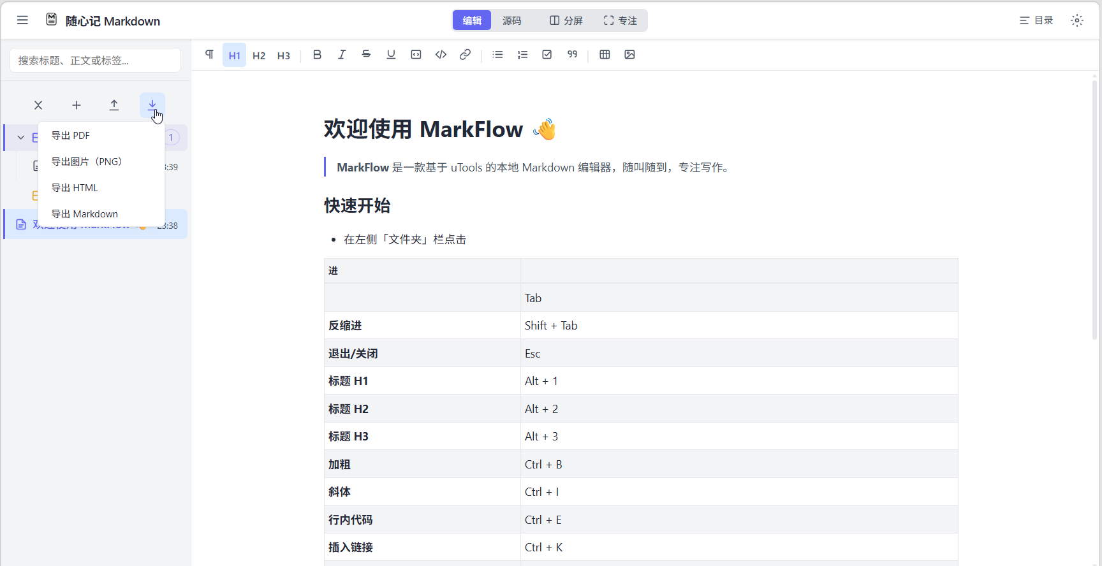Choose 导出 PDF from export menu

pos(101,136)
